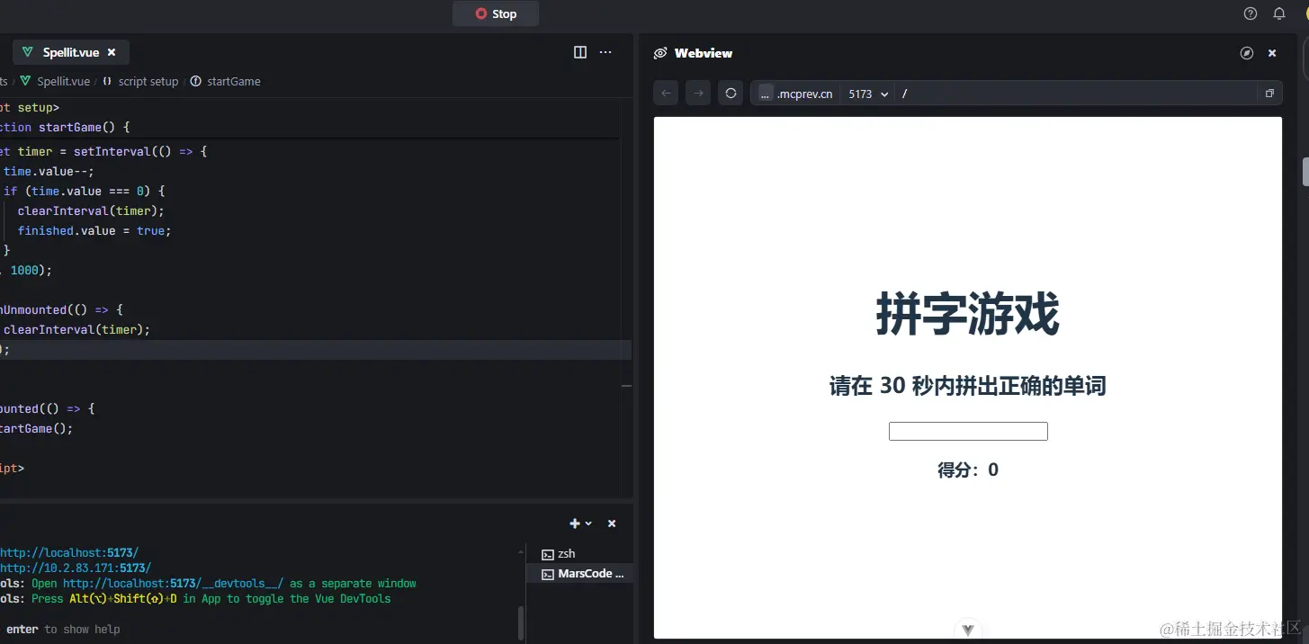This screenshot has height=644, width=1309.
Task: Close the terminal panel
Action: (x=612, y=523)
